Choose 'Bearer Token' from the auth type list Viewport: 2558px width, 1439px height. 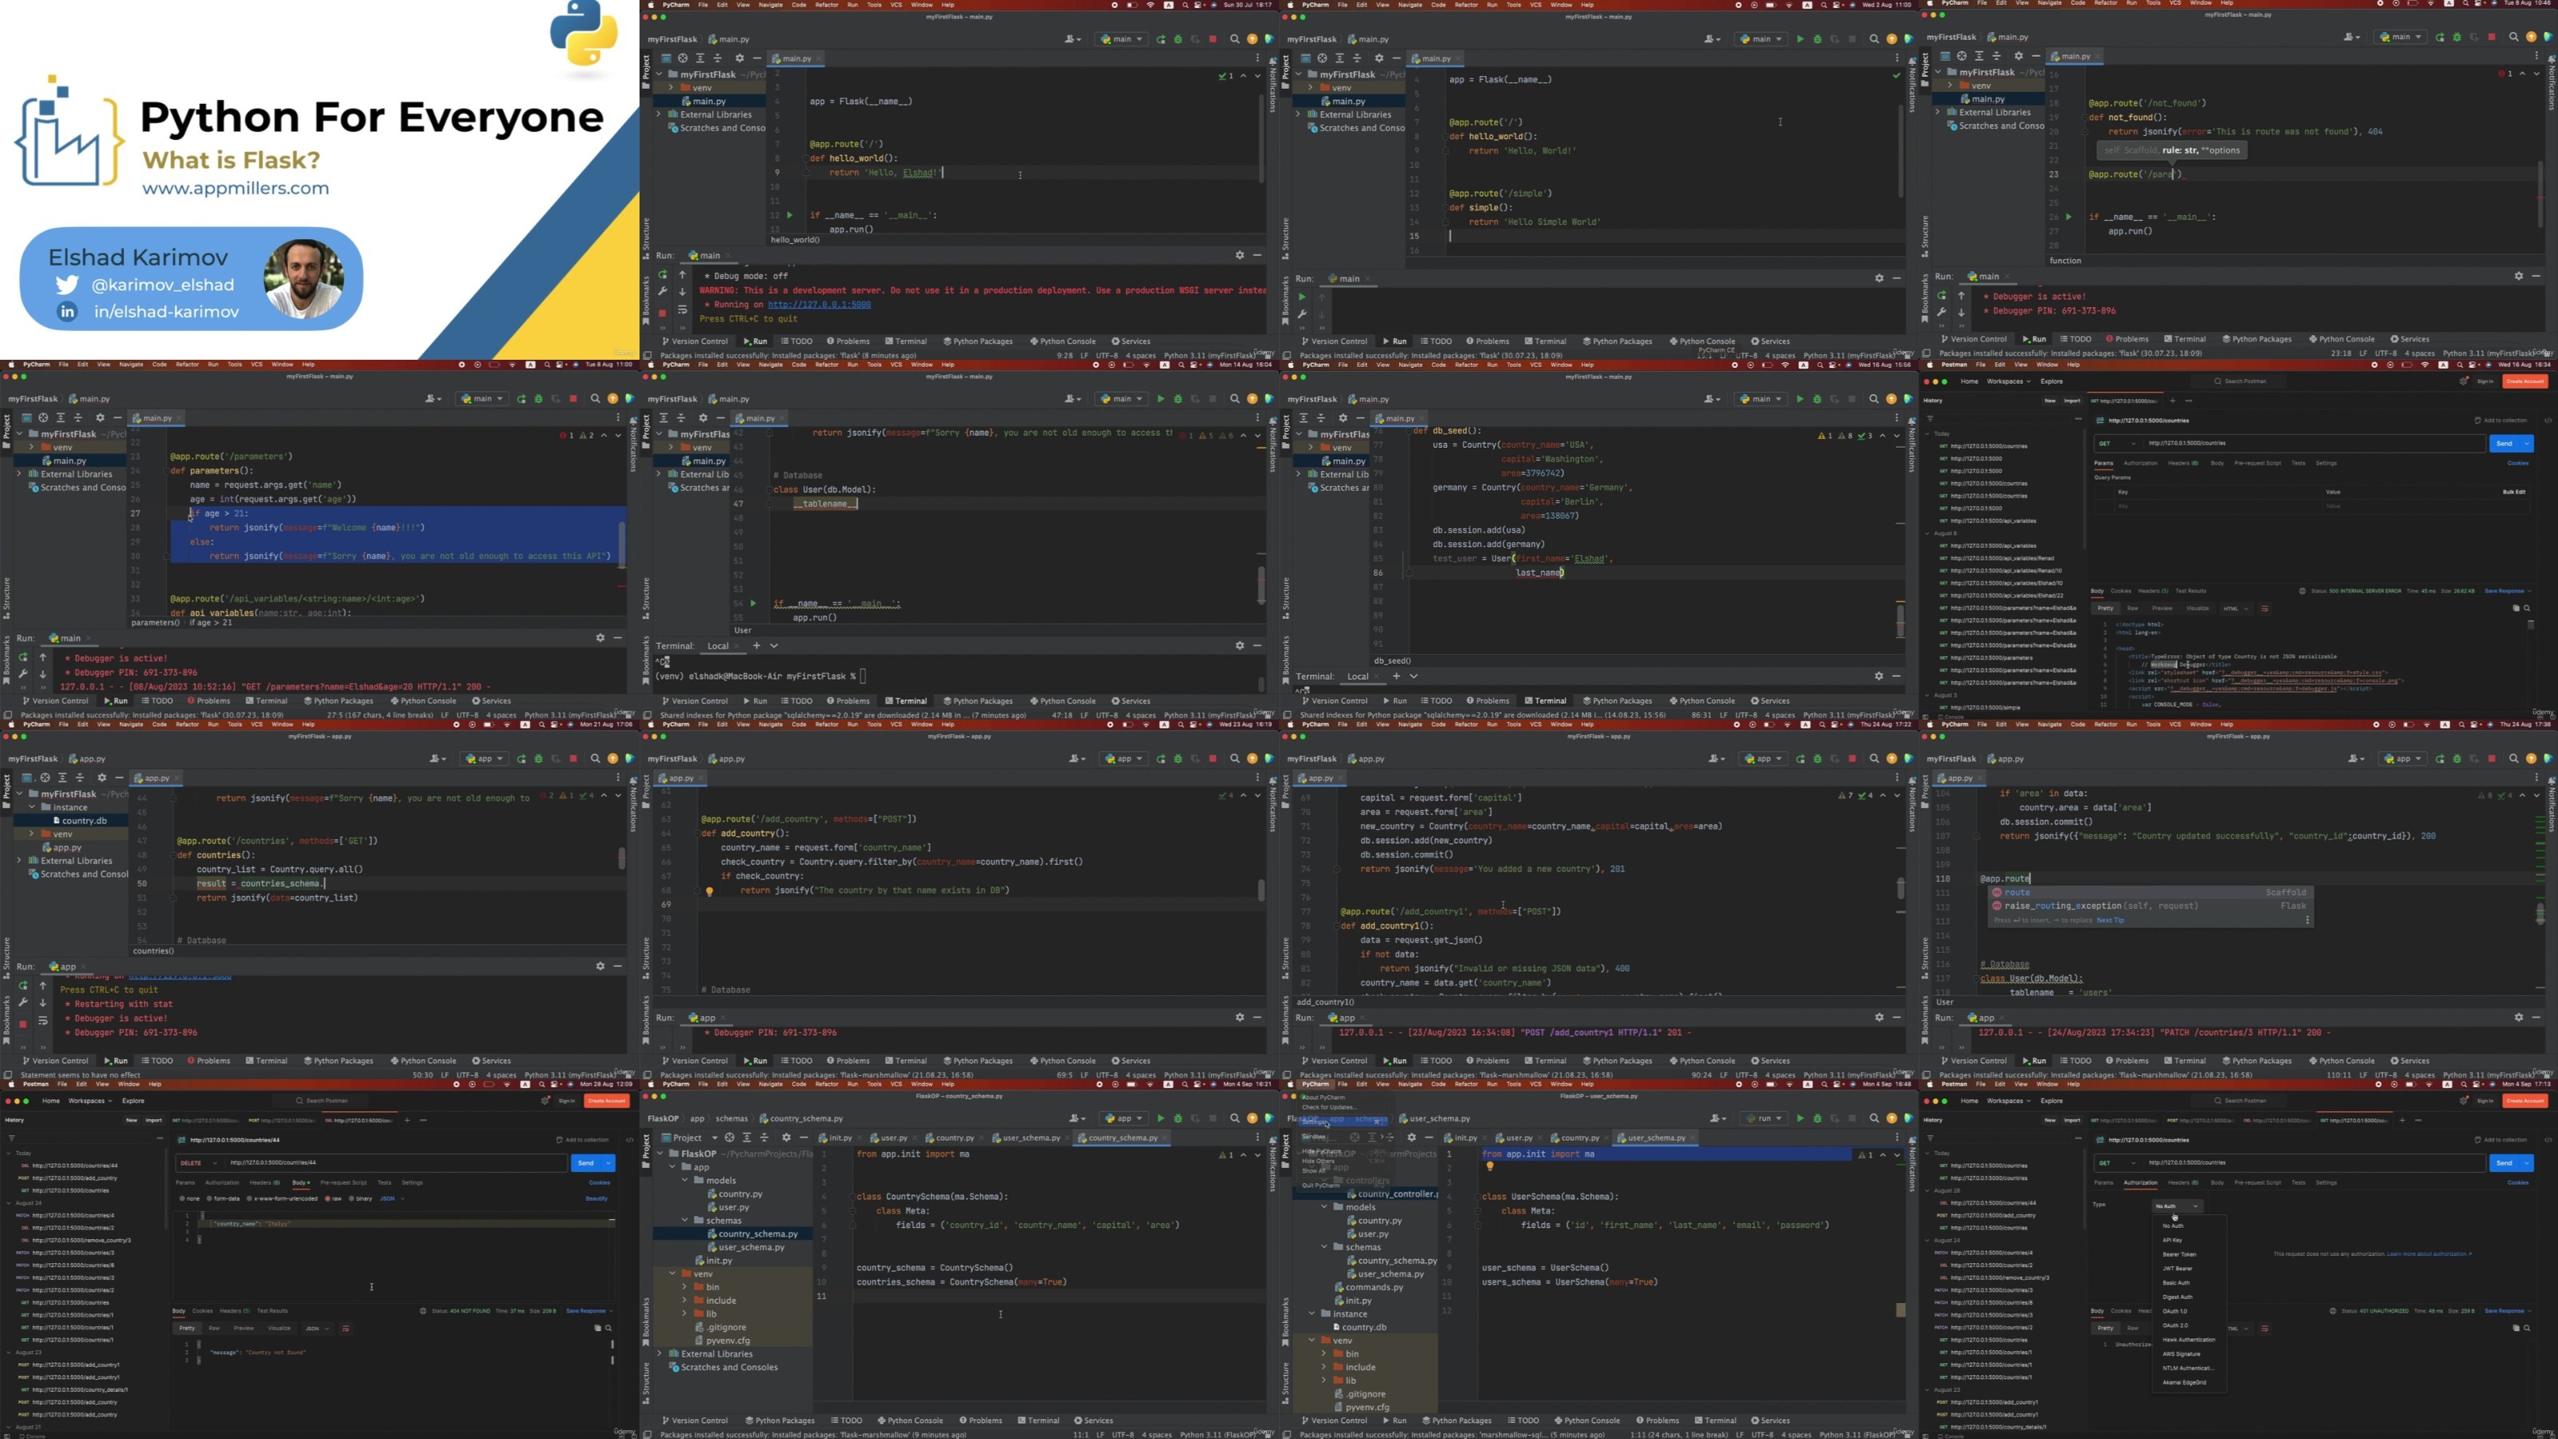(x=2178, y=1254)
